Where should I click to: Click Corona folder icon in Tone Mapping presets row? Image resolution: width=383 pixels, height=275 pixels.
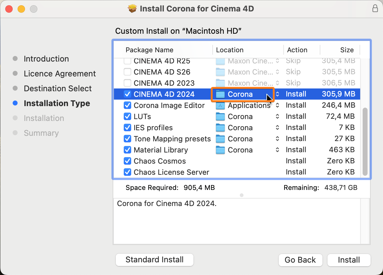(x=220, y=139)
